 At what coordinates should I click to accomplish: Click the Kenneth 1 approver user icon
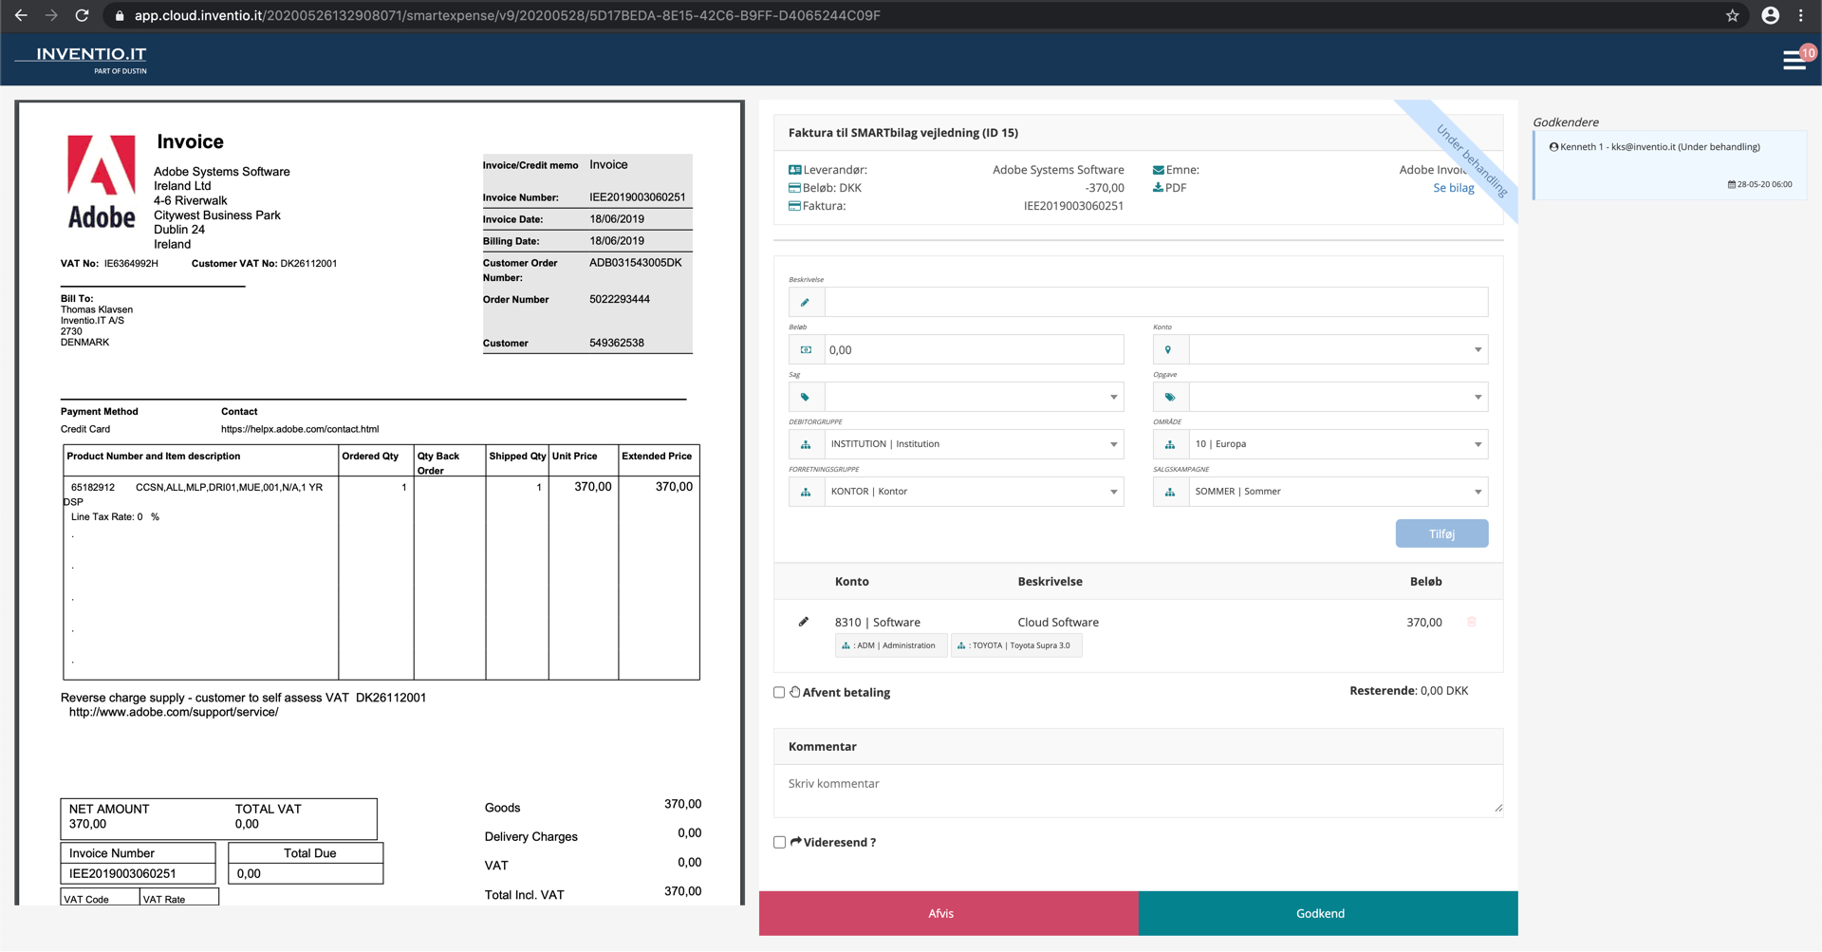[1553, 147]
